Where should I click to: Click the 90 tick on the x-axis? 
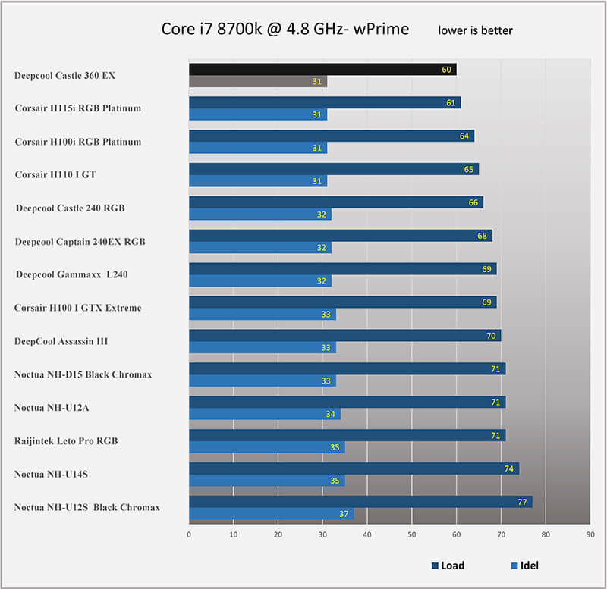pos(589,534)
